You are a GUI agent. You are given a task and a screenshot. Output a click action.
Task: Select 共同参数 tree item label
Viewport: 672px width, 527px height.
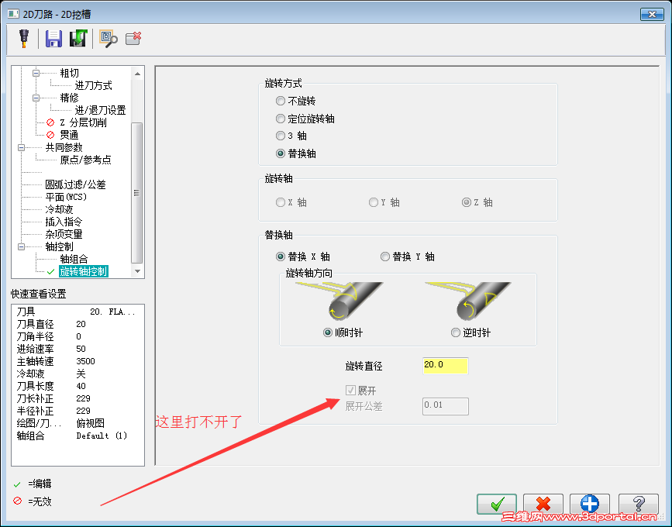64,148
